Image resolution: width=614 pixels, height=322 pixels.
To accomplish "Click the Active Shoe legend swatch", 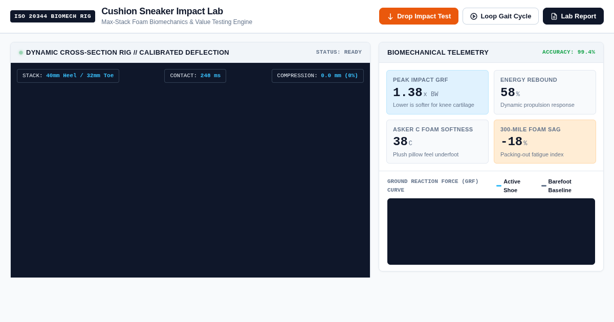I will click(499, 186).
